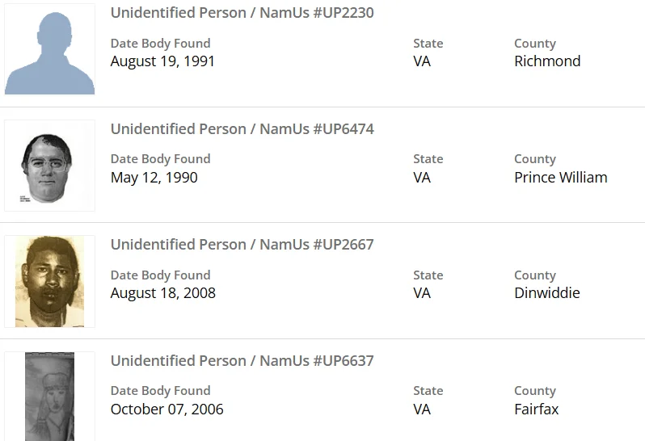Click the Richmond county value
Image resolution: width=645 pixels, height=441 pixels.
[547, 61]
